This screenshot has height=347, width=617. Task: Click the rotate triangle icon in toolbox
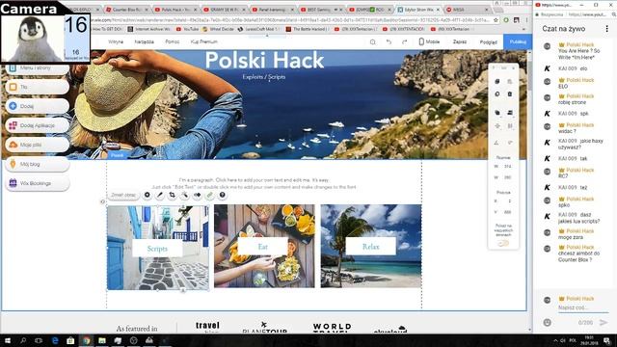point(496,143)
